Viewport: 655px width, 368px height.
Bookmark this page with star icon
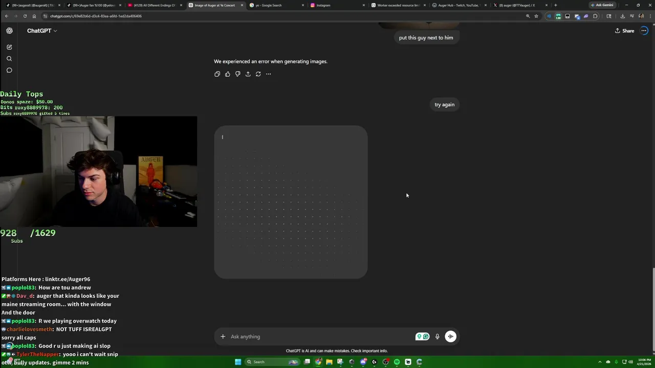536,16
